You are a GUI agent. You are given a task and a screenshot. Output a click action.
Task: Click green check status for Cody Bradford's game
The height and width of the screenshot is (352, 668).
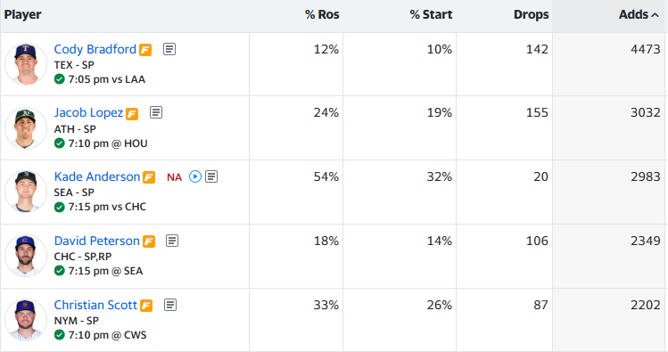(x=59, y=79)
